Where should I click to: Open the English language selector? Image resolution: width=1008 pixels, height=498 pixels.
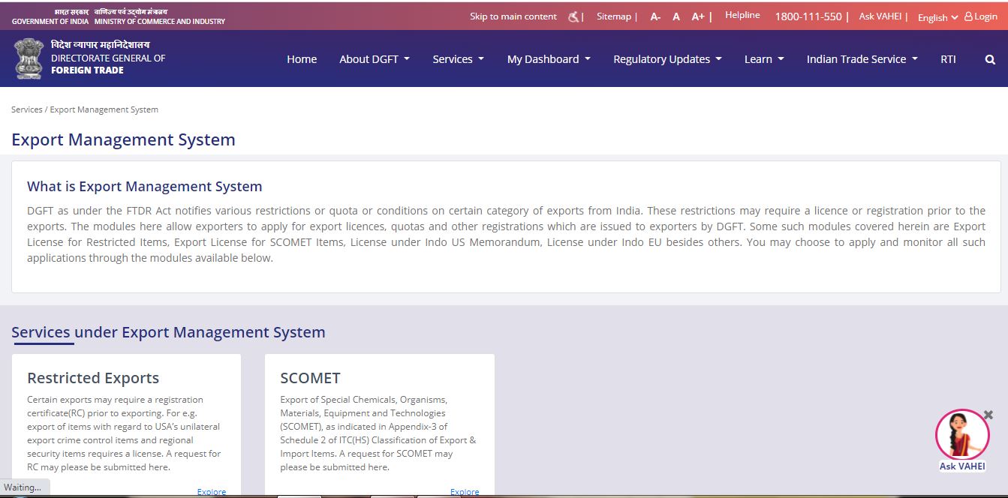coord(935,17)
